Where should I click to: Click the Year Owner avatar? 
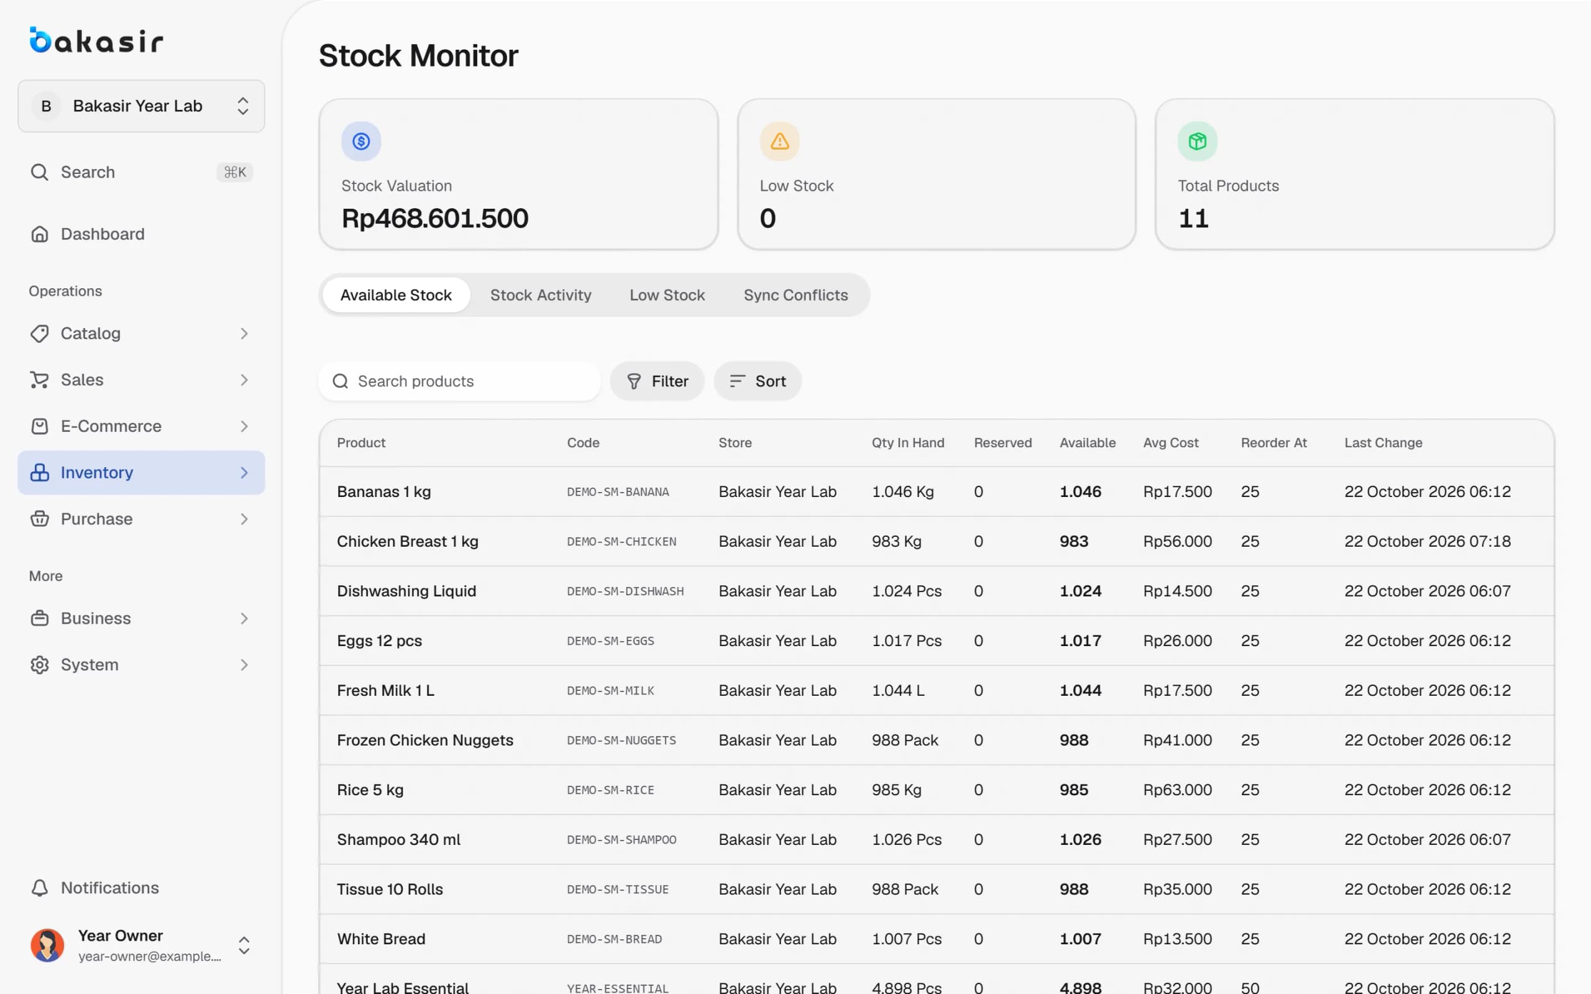click(47, 945)
